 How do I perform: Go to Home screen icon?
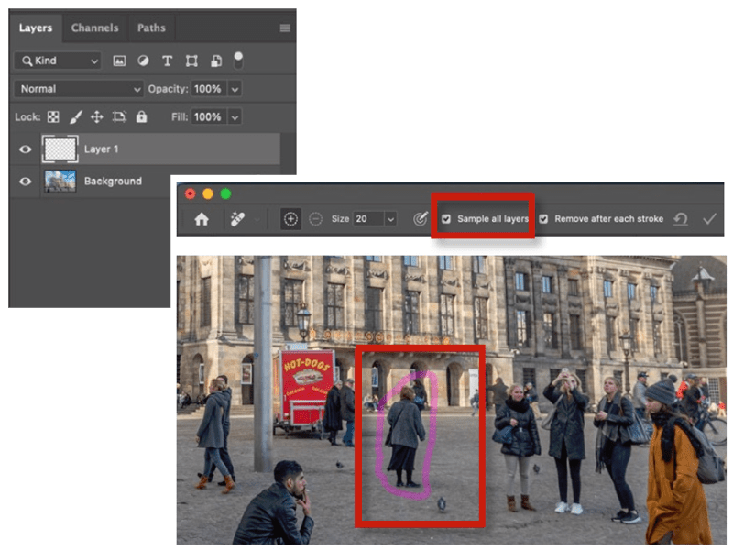tap(202, 219)
